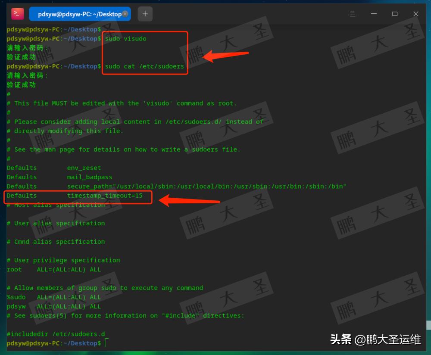Click the 'mail_badpass' defaults value
The image size is (431, 355).
90,177
